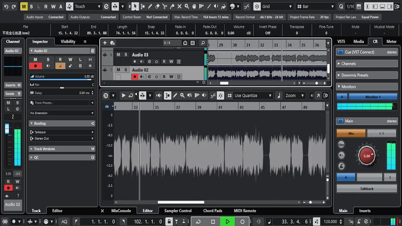
Task: Mute the Audio 03 track
Action: (x=118, y=55)
